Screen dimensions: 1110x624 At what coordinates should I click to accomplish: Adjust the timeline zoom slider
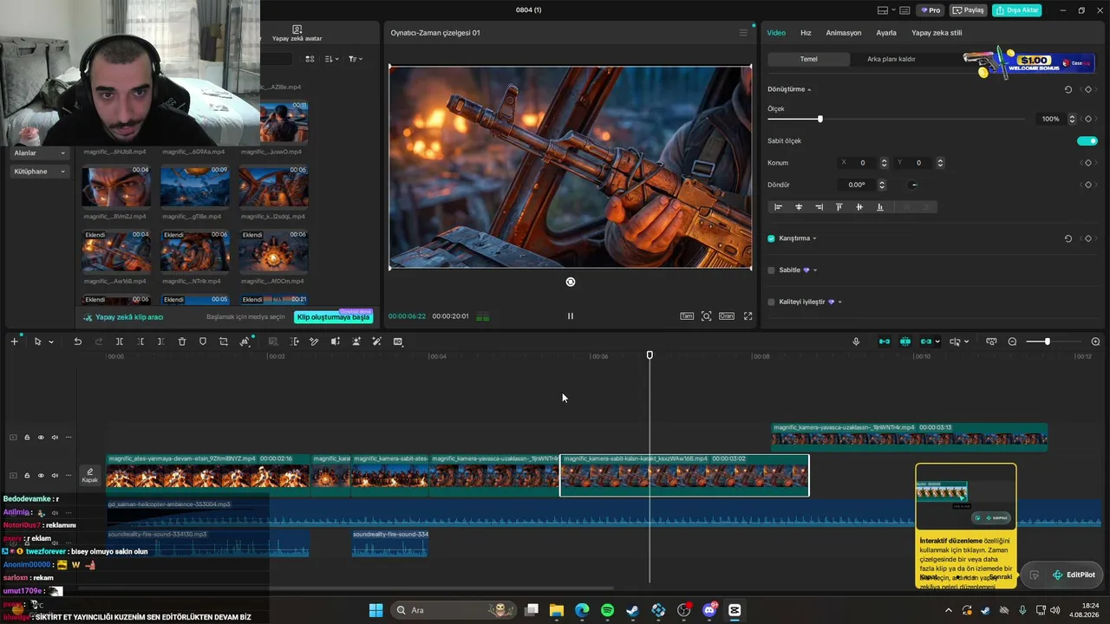[x=1047, y=341]
